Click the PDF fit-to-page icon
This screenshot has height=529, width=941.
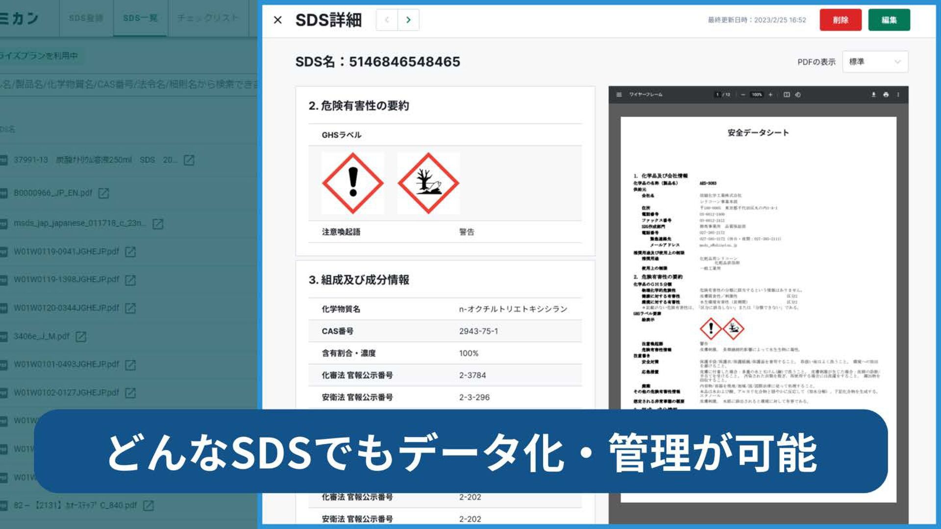pyautogui.click(x=787, y=95)
